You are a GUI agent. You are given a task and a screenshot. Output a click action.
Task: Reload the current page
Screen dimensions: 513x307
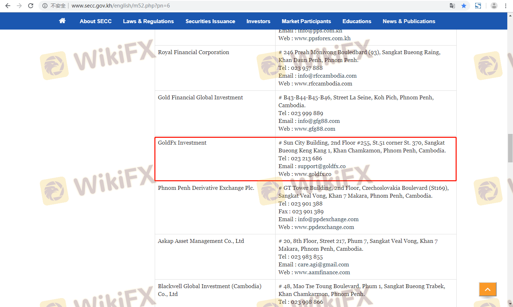pyautogui.click(x=31, y=6)
